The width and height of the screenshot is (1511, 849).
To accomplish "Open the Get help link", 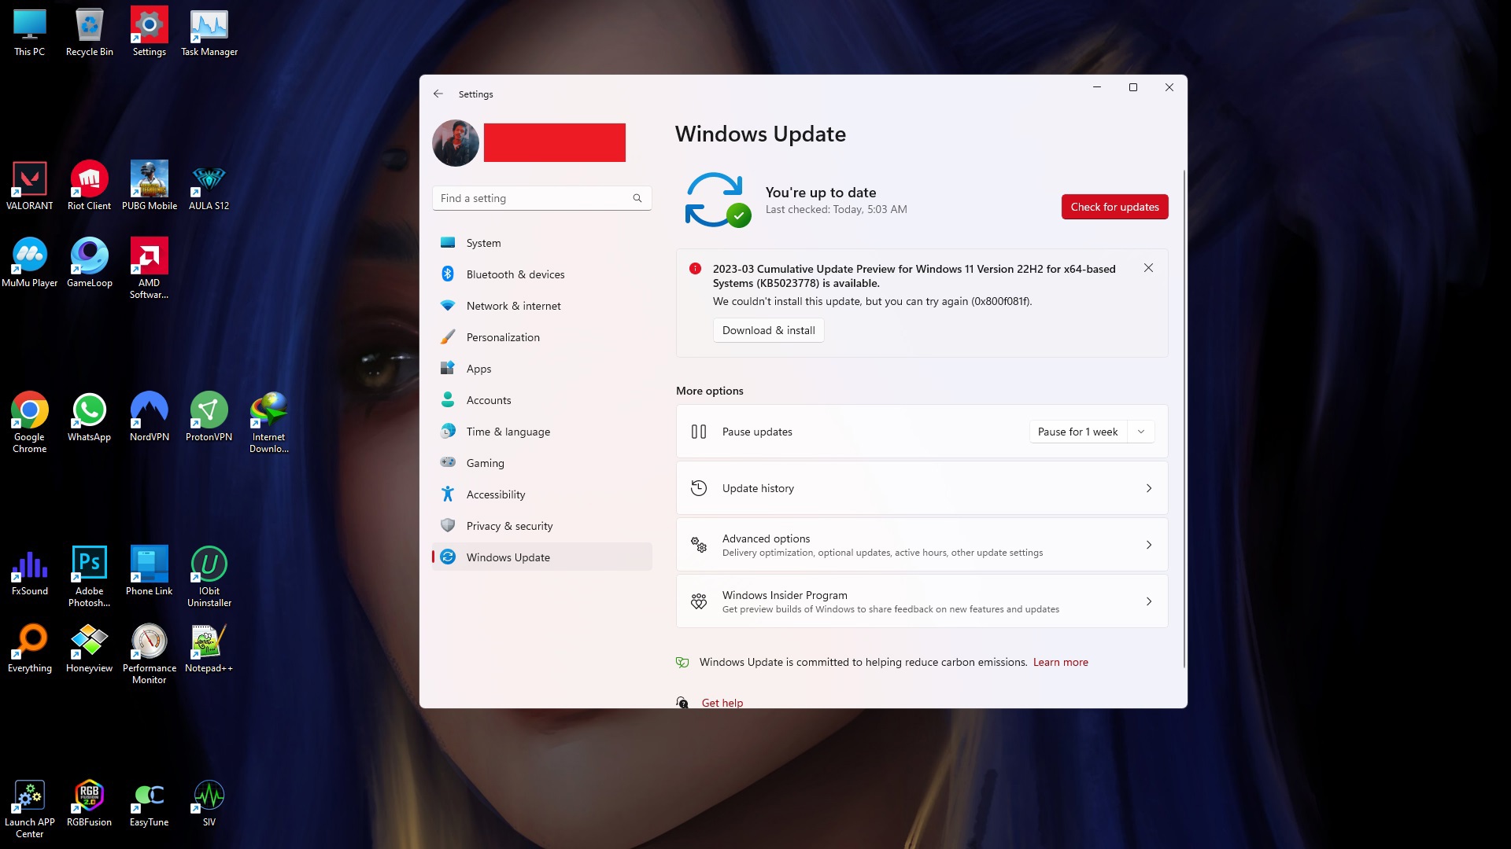I will coord(722,703).
